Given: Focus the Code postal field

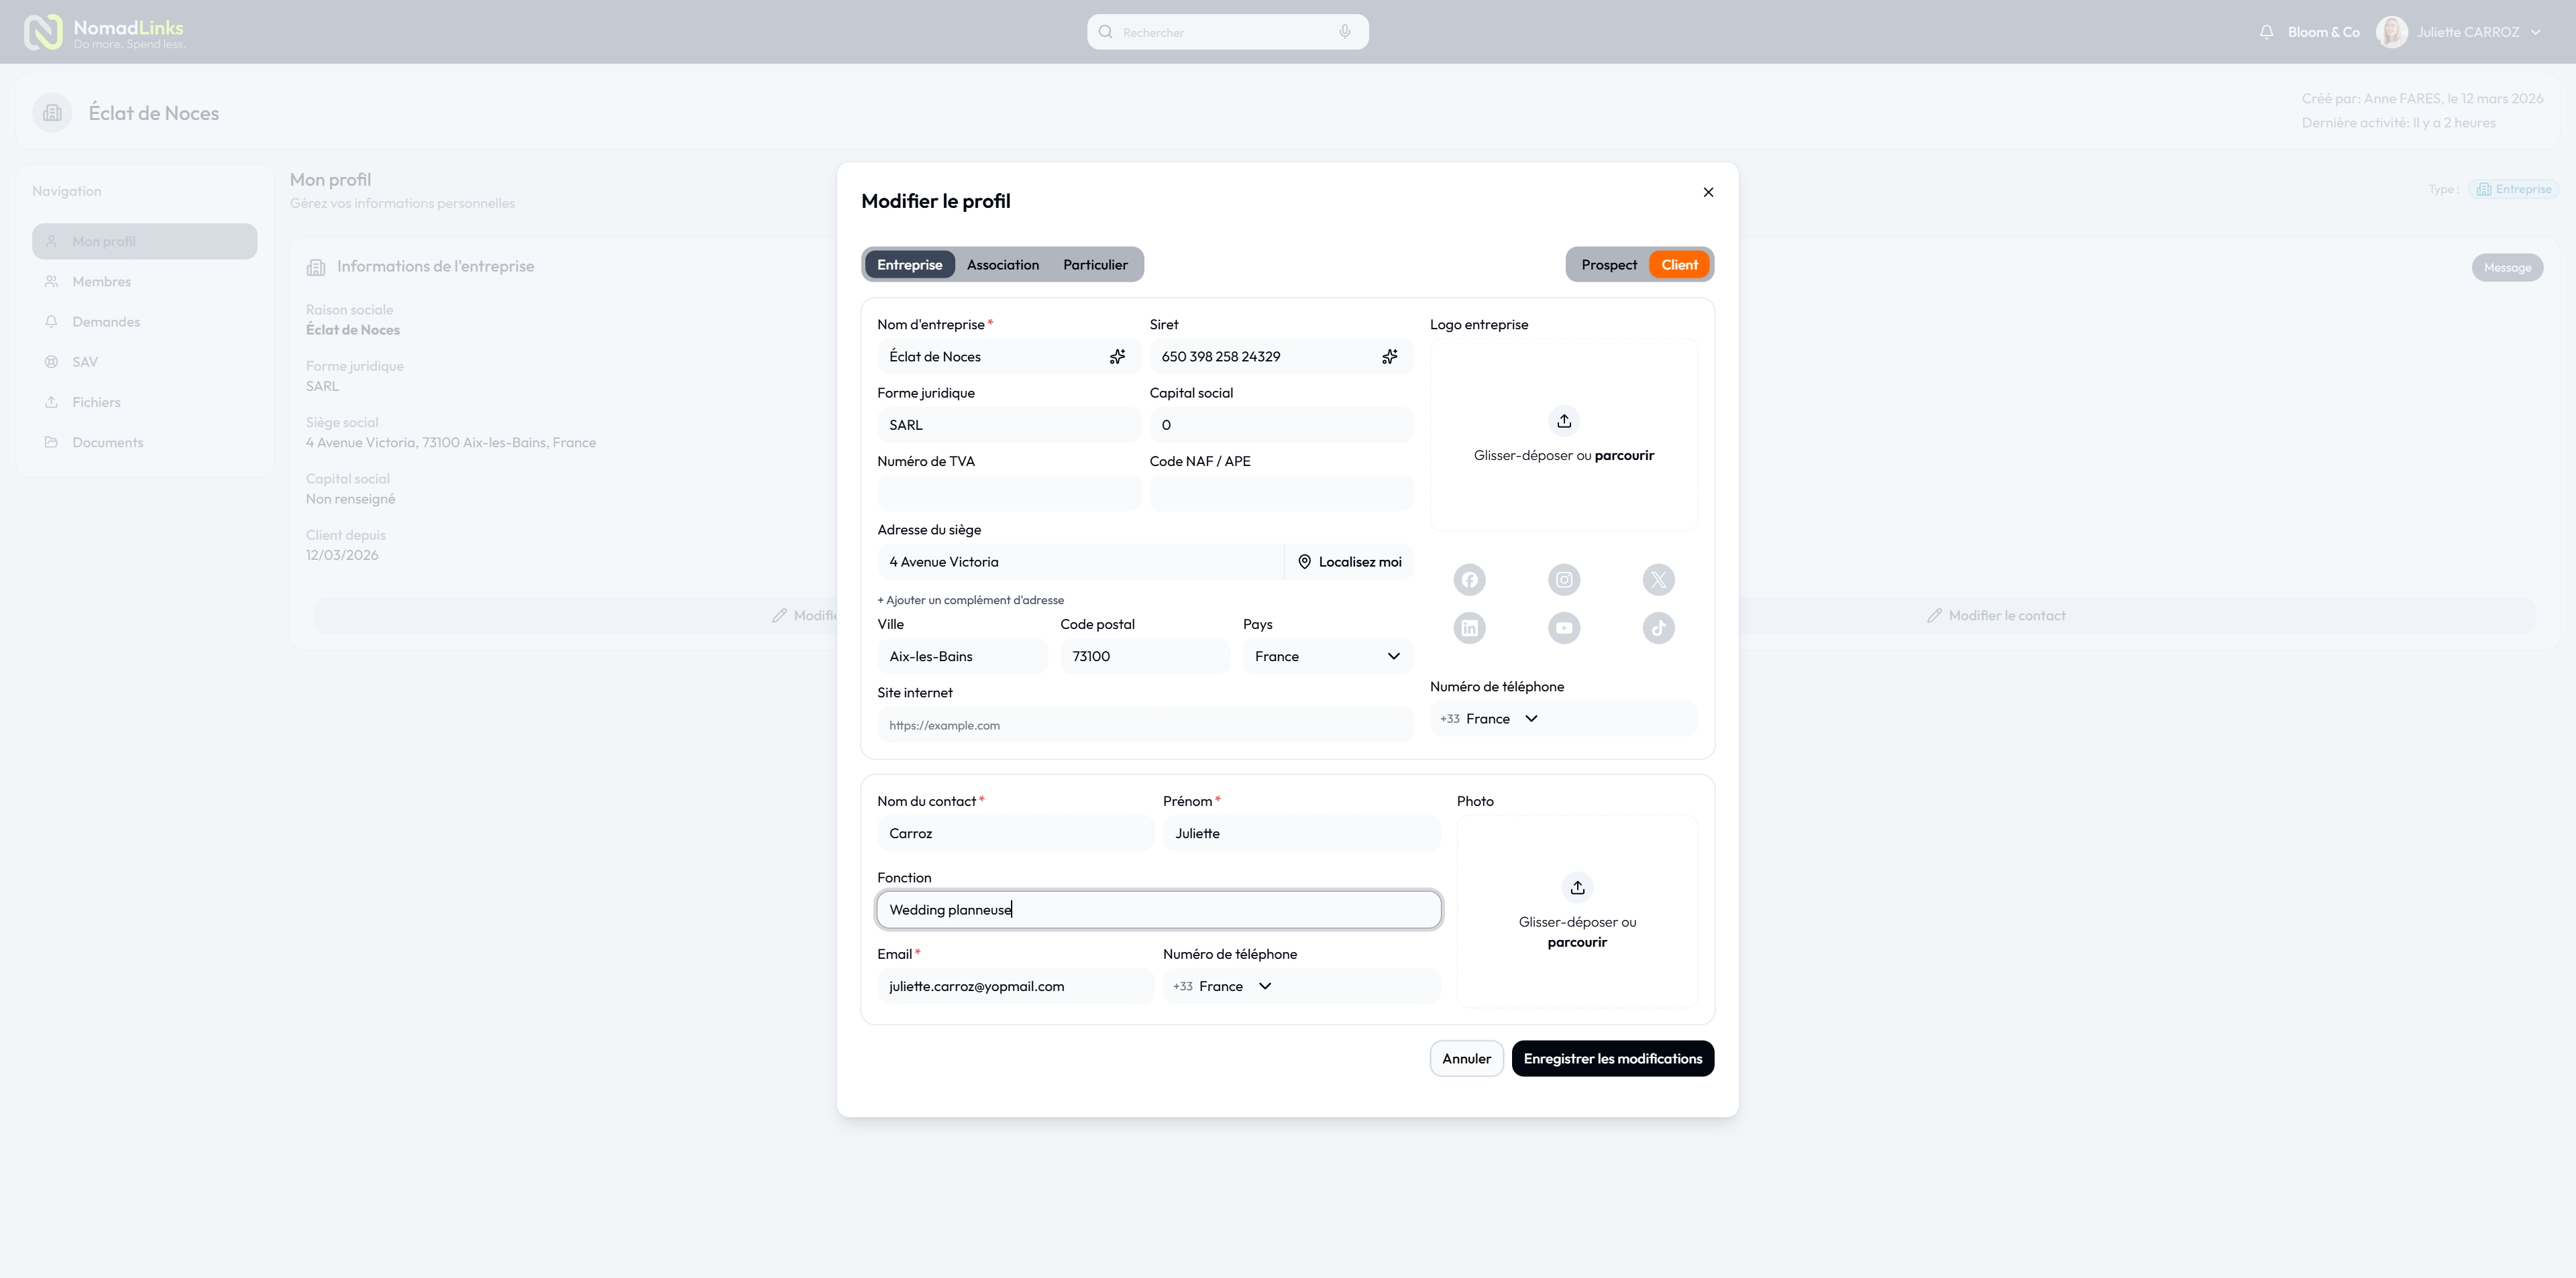Looking at the screenshot, I should (1145, 656).
